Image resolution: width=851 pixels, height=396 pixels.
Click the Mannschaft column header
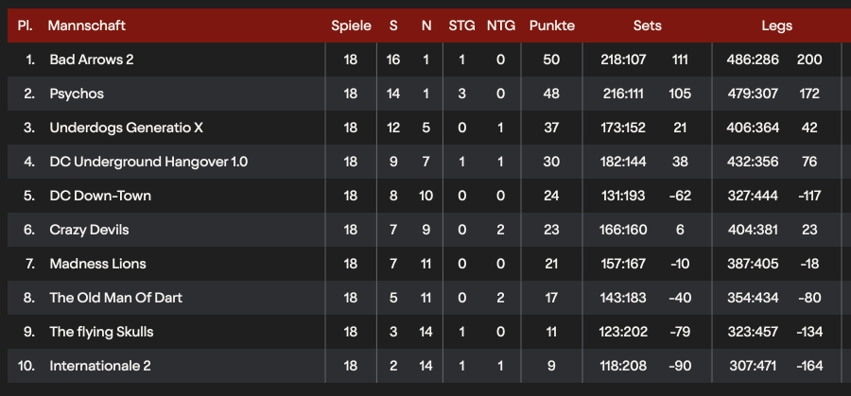87,26
